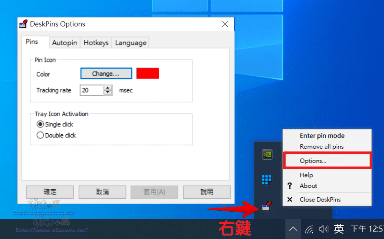The height and width of the screenshot is (239, 384).
Task: Click the DeskPins icon in the title bar
Action: tap(23, 24)
